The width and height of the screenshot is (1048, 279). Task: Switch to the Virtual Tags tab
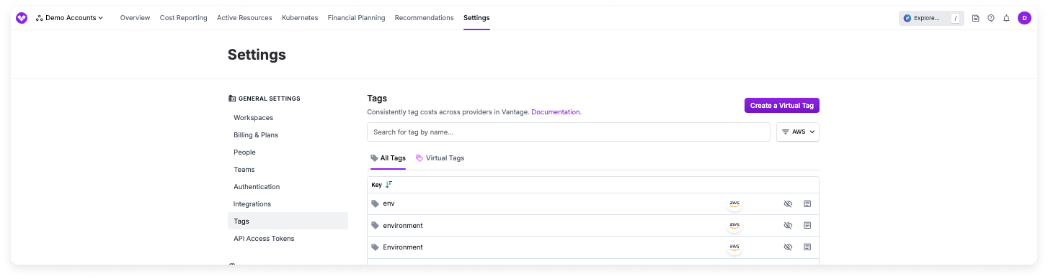[440, 158]
